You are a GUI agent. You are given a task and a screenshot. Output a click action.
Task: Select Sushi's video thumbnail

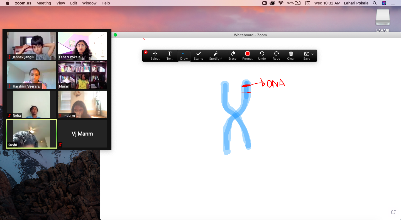coord(32,134)
